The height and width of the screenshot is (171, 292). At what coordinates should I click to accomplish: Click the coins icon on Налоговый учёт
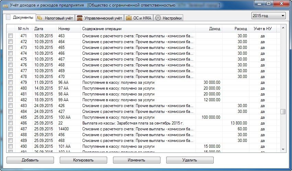click(x=40, y=18)
